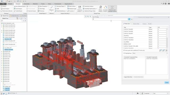Expand CONTACT_BLADE5.ASM tree node

[x=2, y=25]
